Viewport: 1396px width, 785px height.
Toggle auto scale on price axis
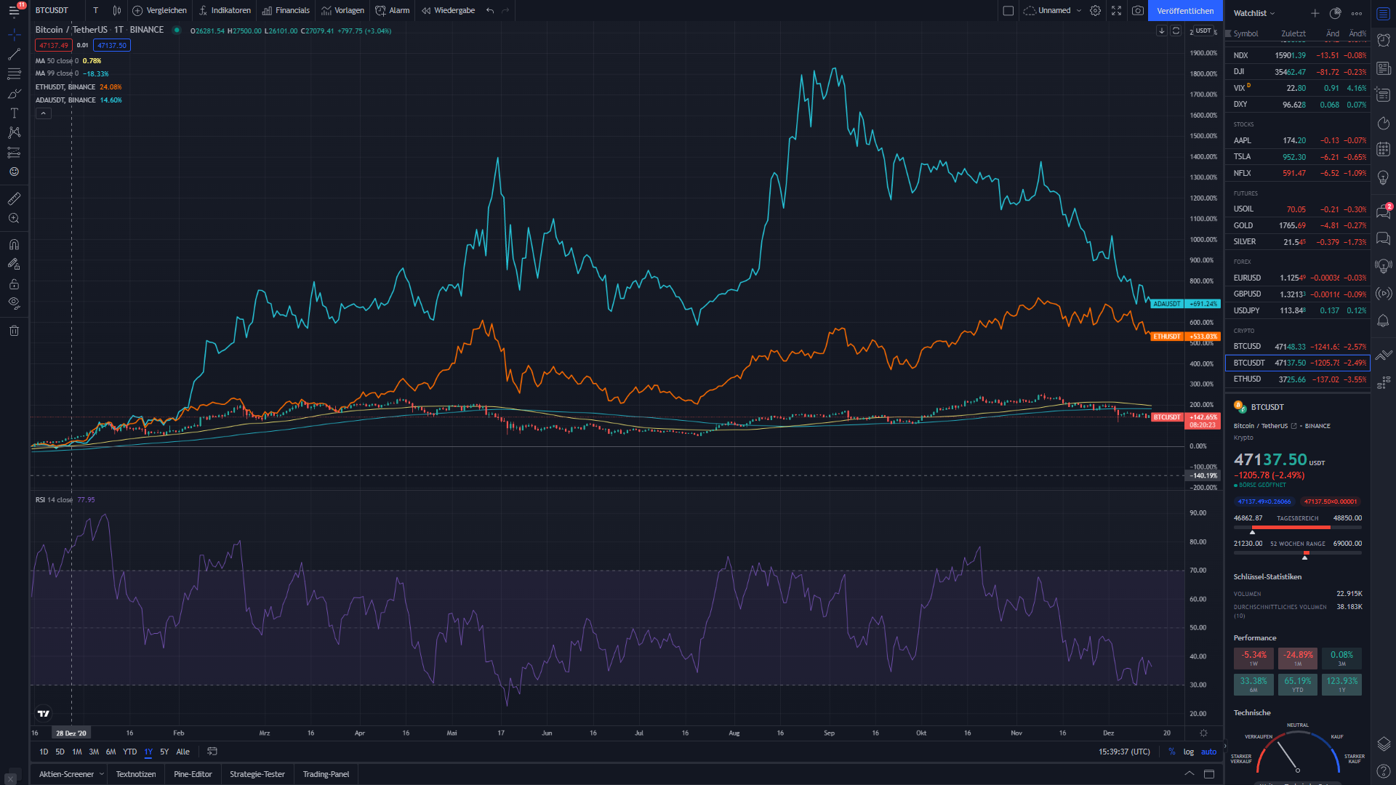(x=1208, y=752)
